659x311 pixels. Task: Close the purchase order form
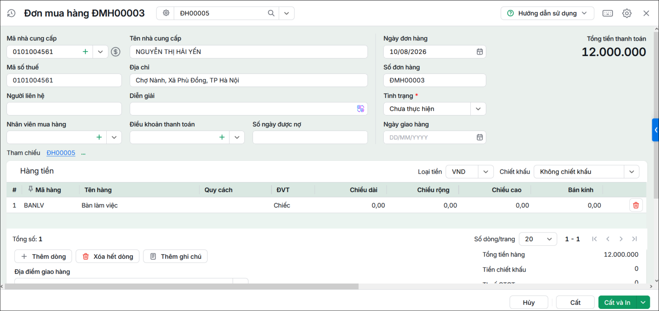[646, 13]
